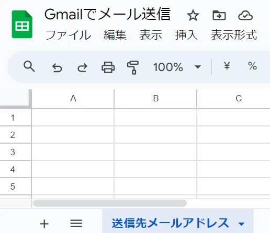This screenshot has height=233, width=270.
Task: Click the undo arrow
Action: pos(57,67)
